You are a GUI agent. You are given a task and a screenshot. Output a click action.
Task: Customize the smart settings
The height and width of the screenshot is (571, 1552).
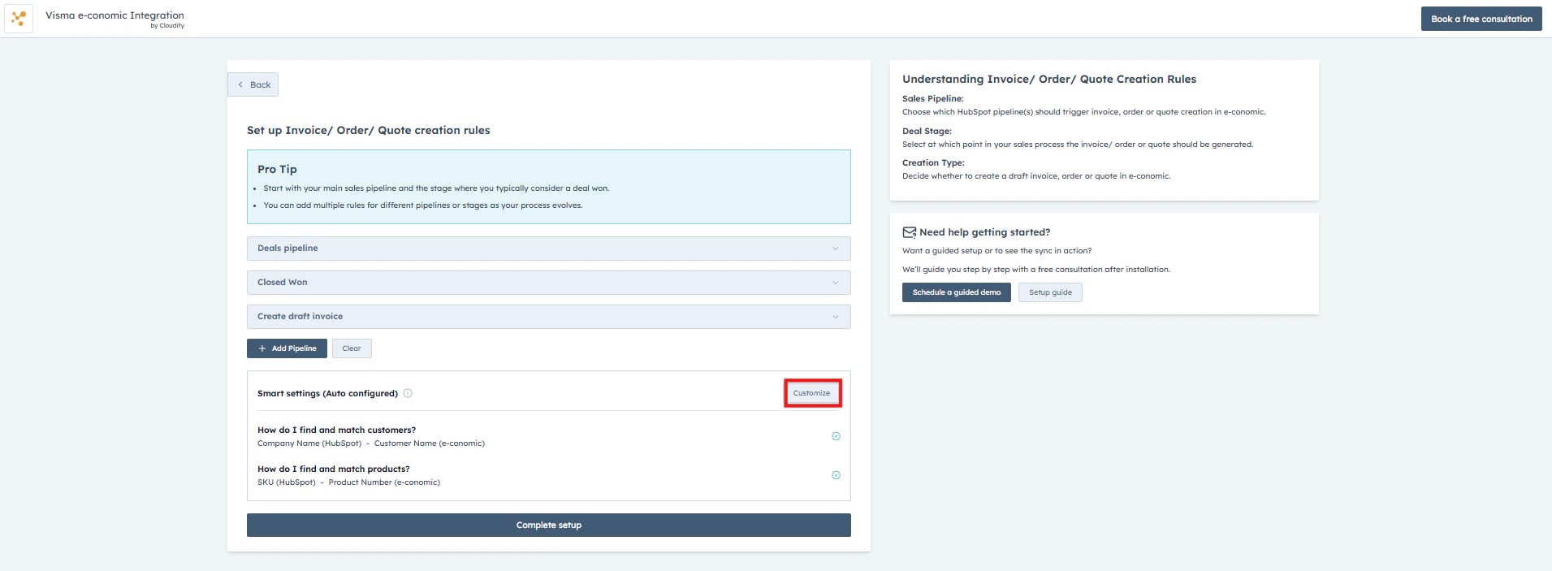point(812,393)
